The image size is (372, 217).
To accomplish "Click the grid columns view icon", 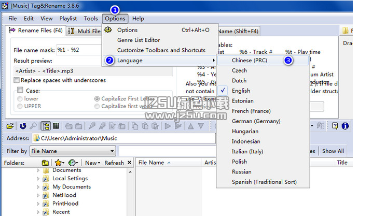I will (x=56, y=126).
